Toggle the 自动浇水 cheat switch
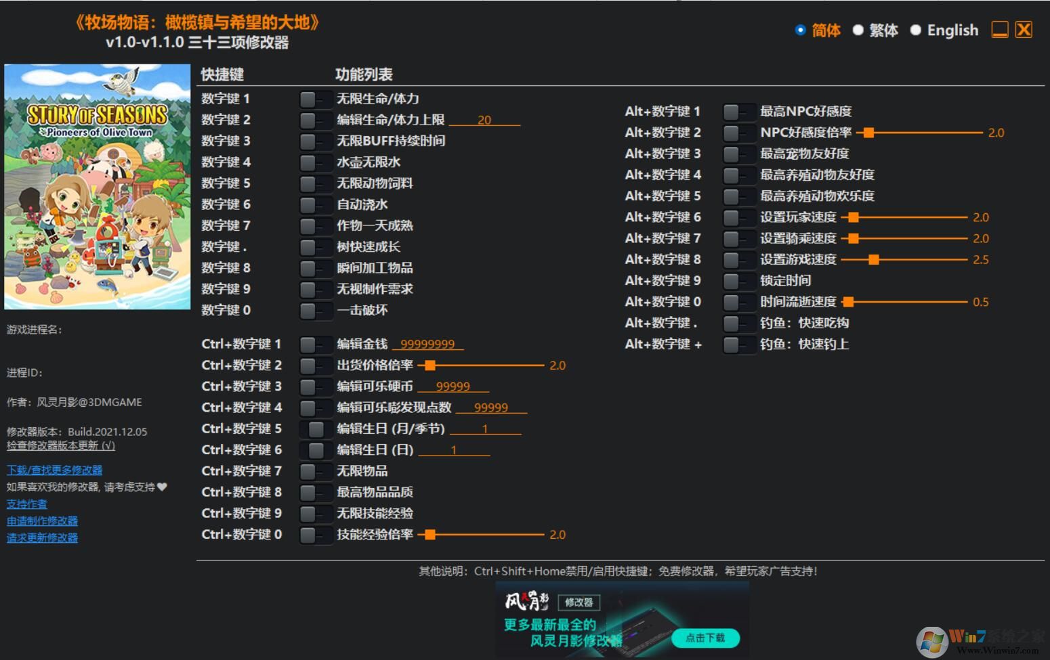1050x660 pixels. coord(315,204)
